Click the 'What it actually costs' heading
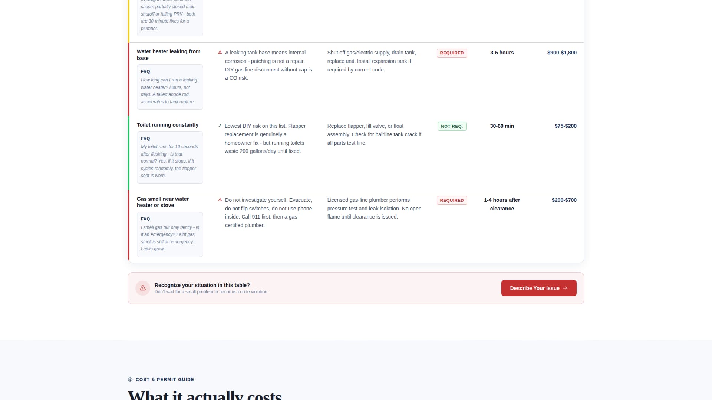712x400 pixels. (x=205, y=395)
